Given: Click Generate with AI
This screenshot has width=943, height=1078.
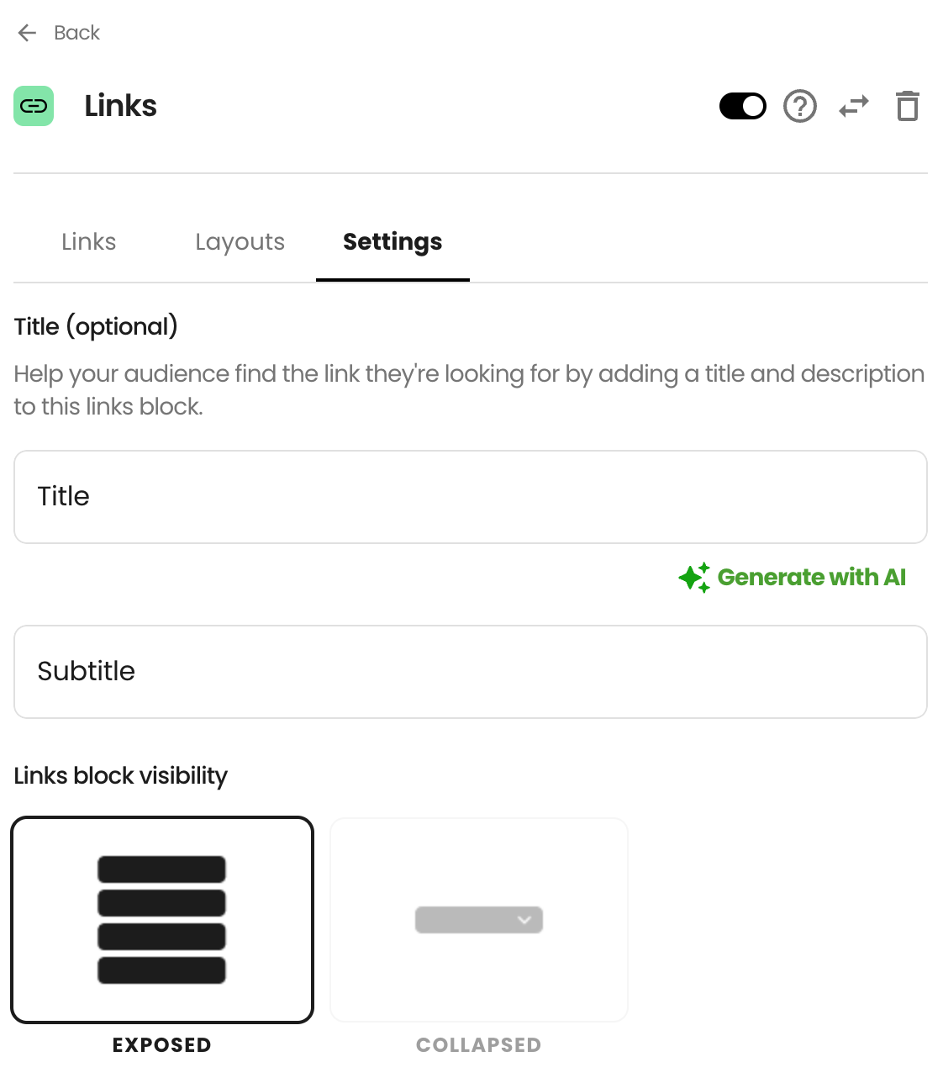Looking at the screenshot, I should click(812, 578).
